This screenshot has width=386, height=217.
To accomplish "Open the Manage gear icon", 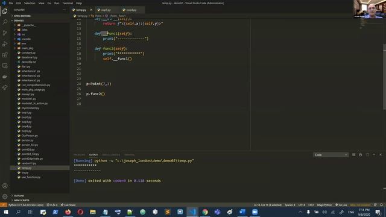I will tap(5, 197).
